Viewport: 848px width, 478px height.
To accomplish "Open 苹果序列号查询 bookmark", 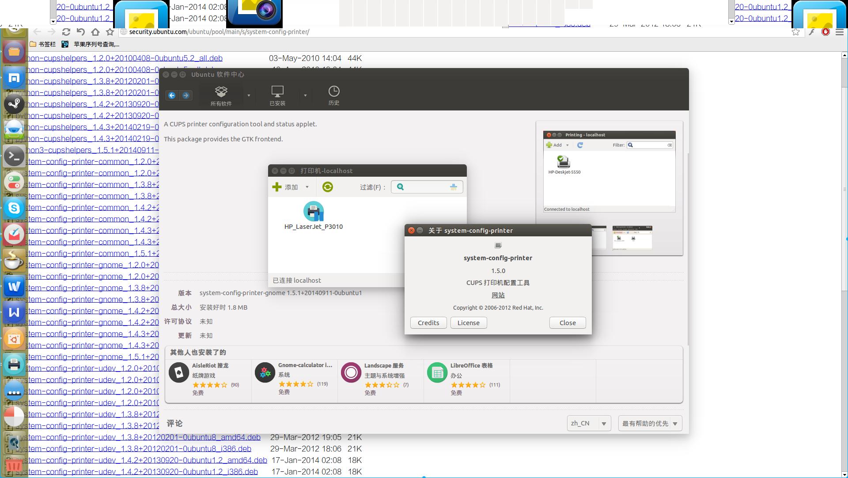I will 91,44.
